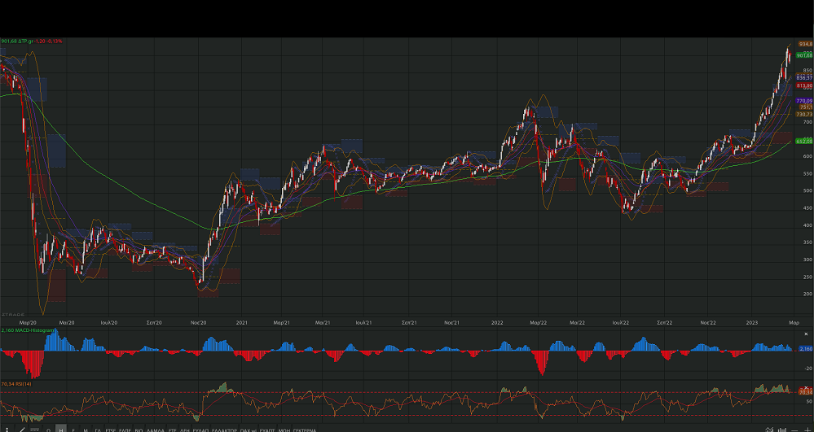Open the indicators icon in bottom toolbar
The height and width of the screenshot is (432, 814).
point(769,430)
